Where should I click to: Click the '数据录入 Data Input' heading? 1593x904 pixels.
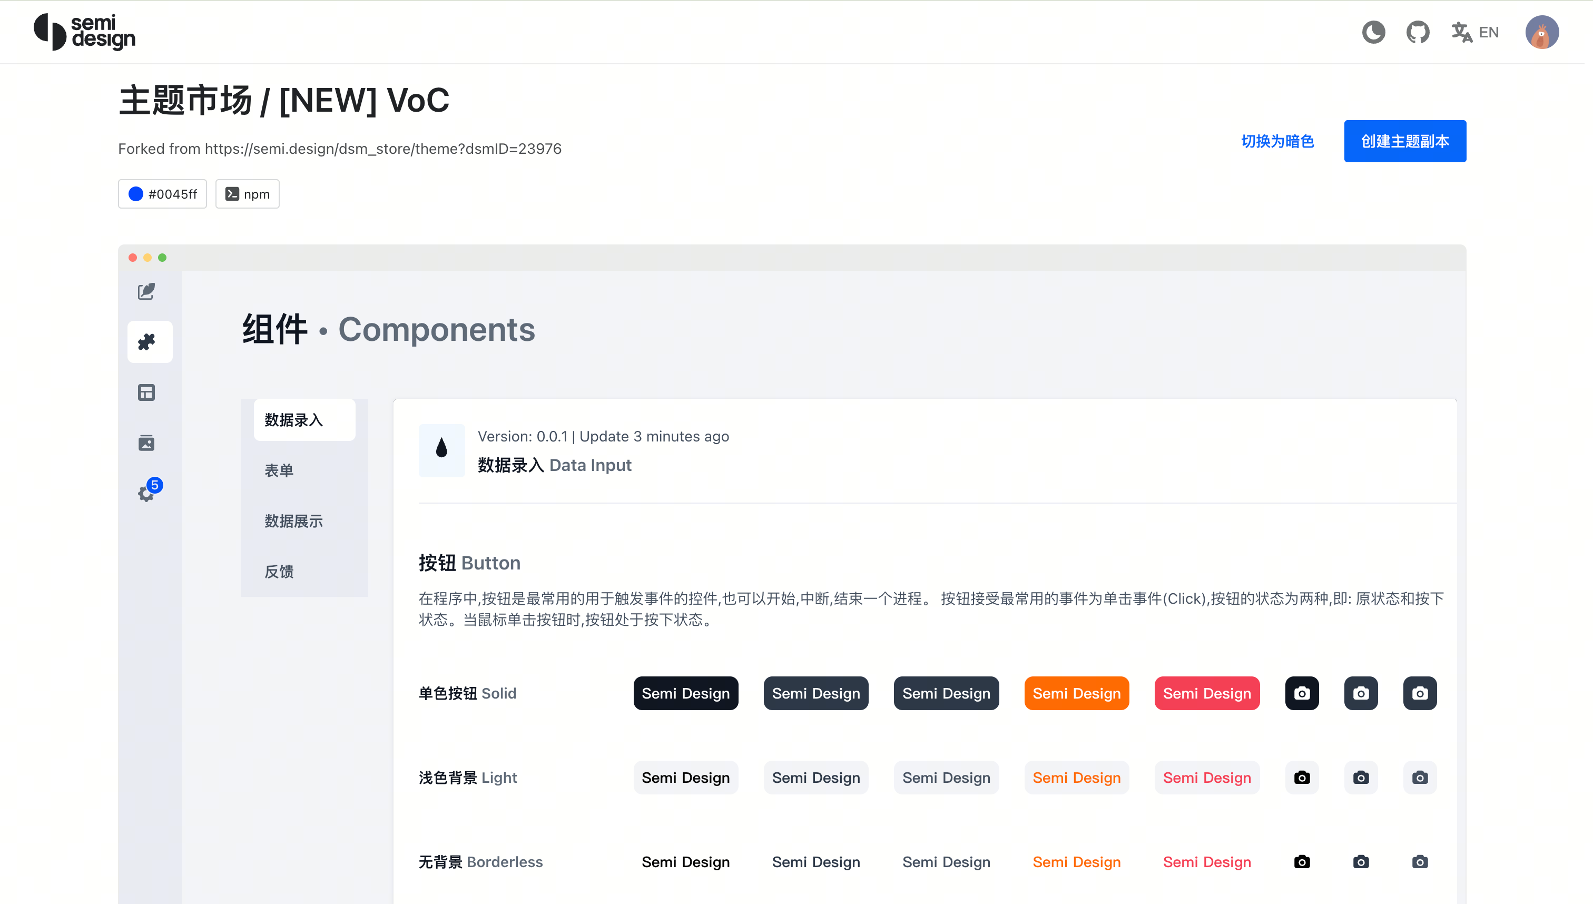pyautogui.click(x=554, y=465)
